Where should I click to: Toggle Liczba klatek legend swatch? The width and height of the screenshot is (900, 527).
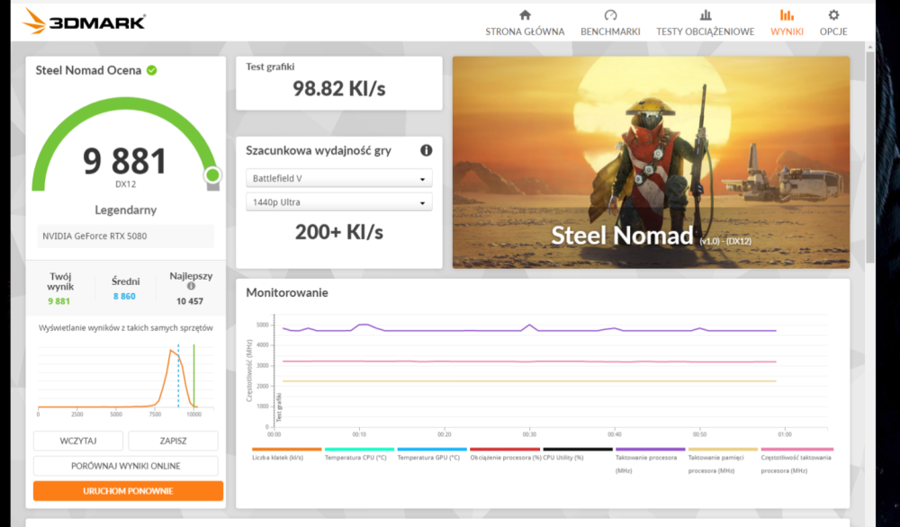click(286, 449)
